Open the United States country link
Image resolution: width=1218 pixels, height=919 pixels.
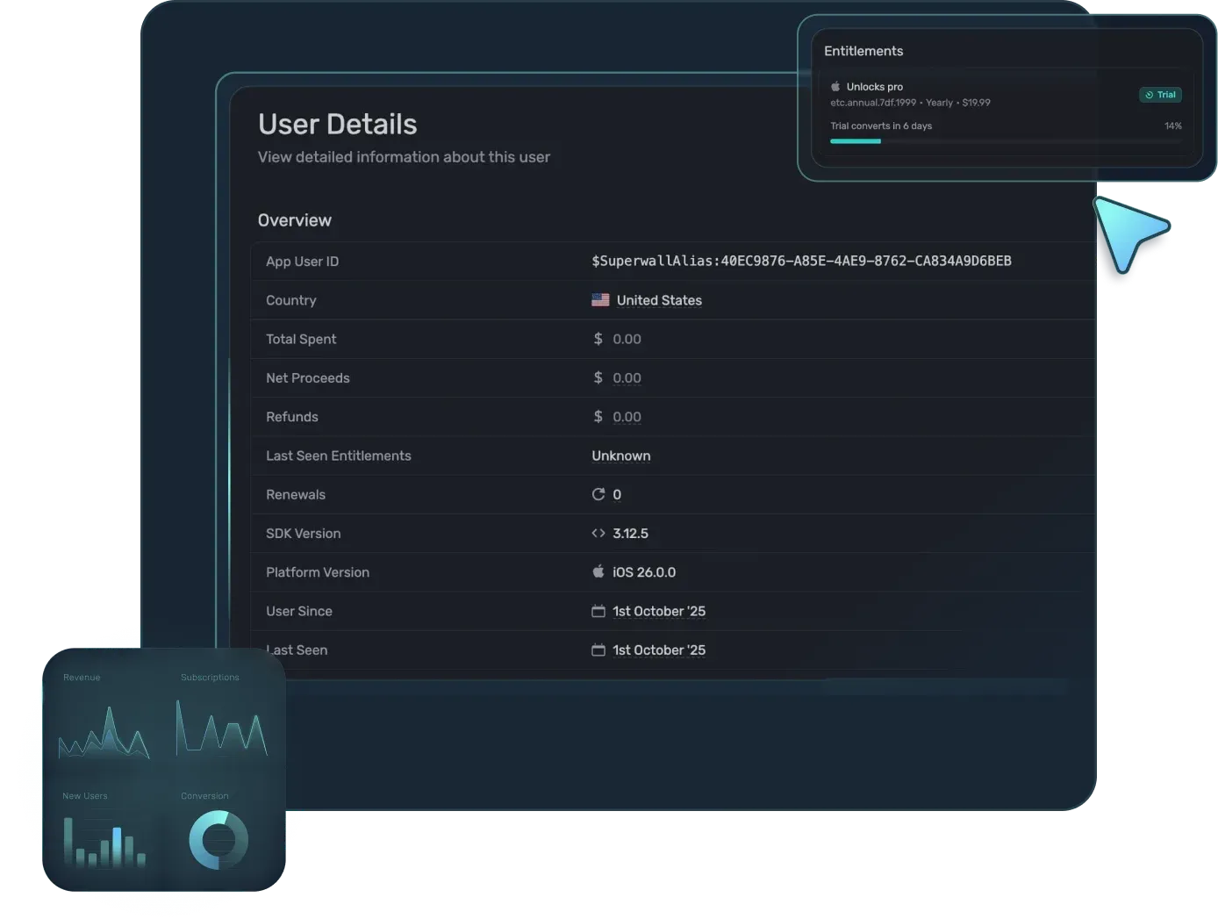coord(659,300)
